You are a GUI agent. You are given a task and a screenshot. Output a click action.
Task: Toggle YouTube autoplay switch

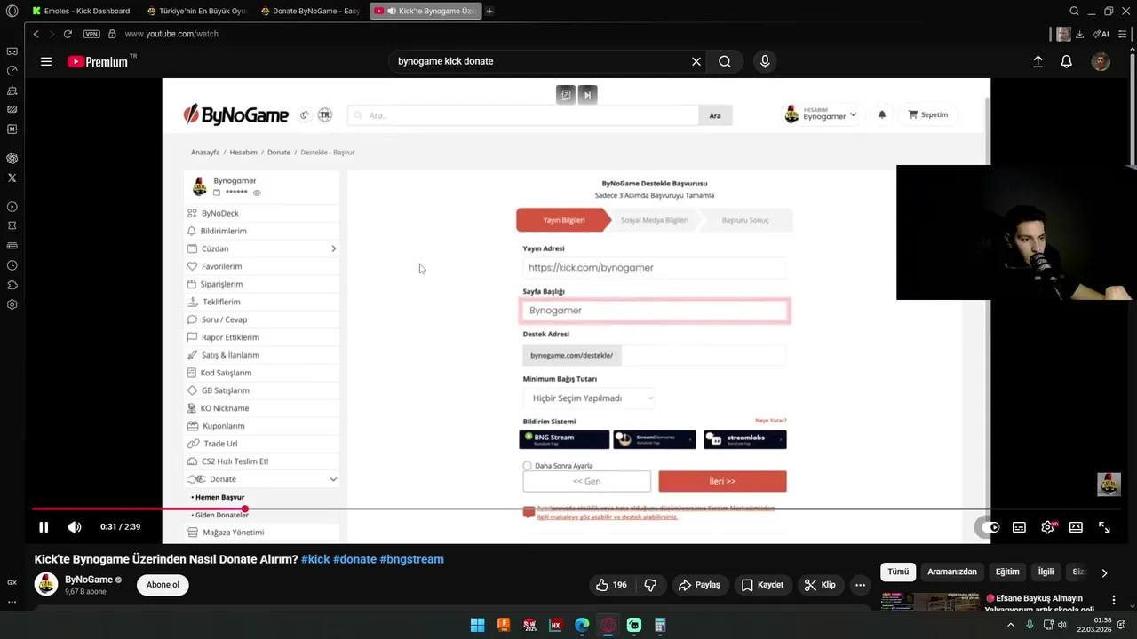[990, 527]
